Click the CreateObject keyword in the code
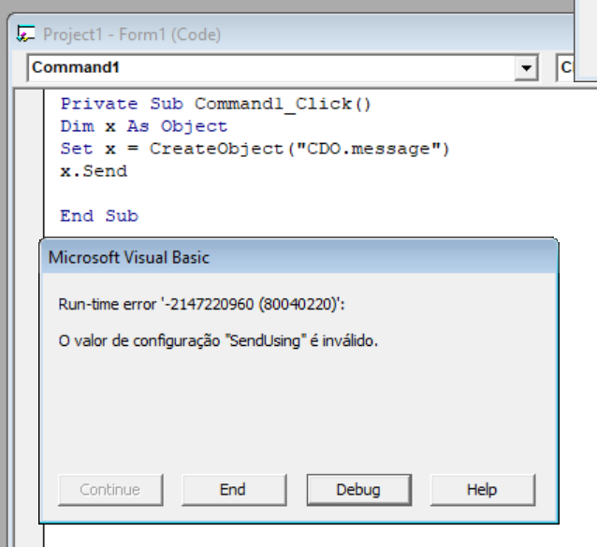This screenshot has width=597, height=547. click(201, 149)
